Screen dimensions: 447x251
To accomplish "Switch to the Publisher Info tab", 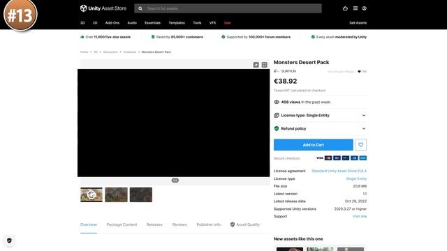I will pos(209,225).
